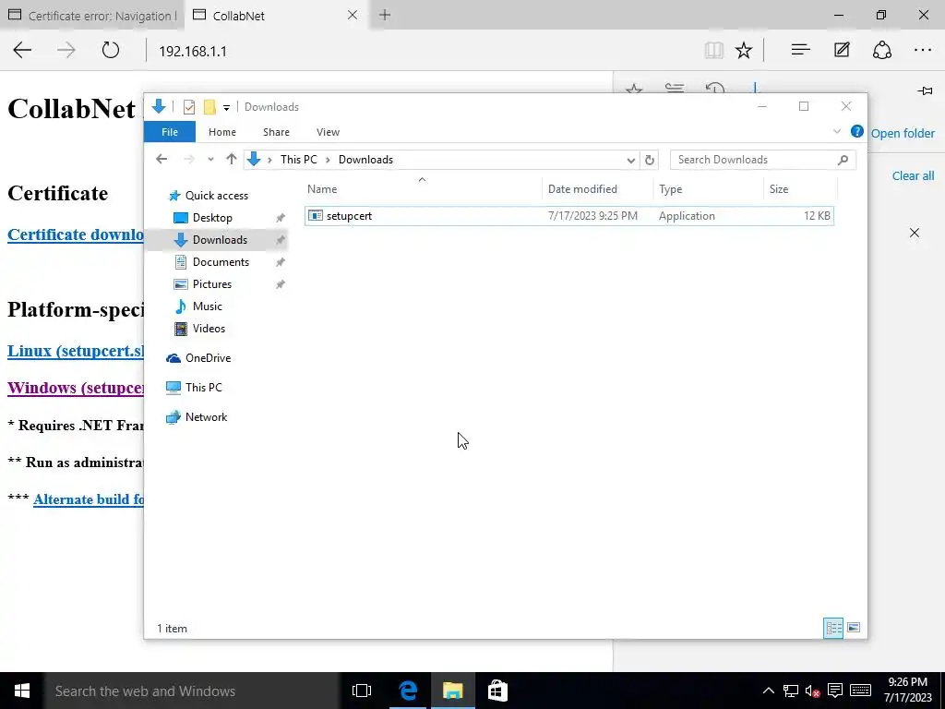Select the setupcert file
The height and width of the screenshot is (709, 945).
[568, 216]
